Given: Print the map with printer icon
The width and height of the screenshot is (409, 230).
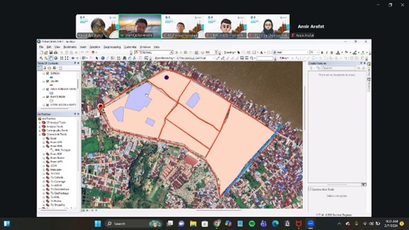Looking at the screenshot, I should pyautogui.click(x=55, y=52).
